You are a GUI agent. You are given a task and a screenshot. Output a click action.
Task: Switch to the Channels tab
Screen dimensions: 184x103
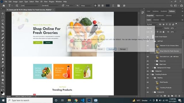(x=156, y=20)
